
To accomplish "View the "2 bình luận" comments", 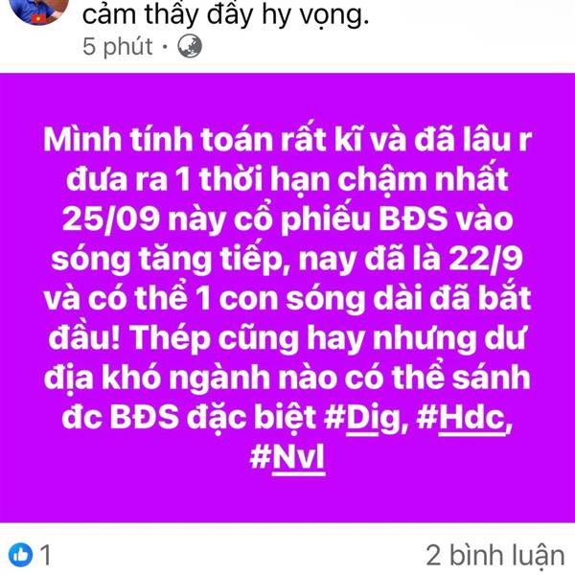I will click(495, 556).
